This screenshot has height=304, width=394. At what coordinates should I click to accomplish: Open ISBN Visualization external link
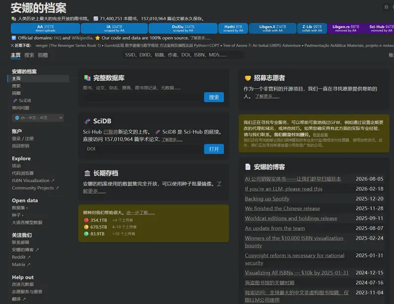(x=33, y=180)
